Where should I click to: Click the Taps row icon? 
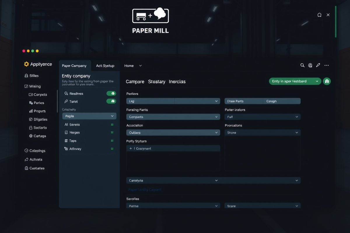[66, 141]
